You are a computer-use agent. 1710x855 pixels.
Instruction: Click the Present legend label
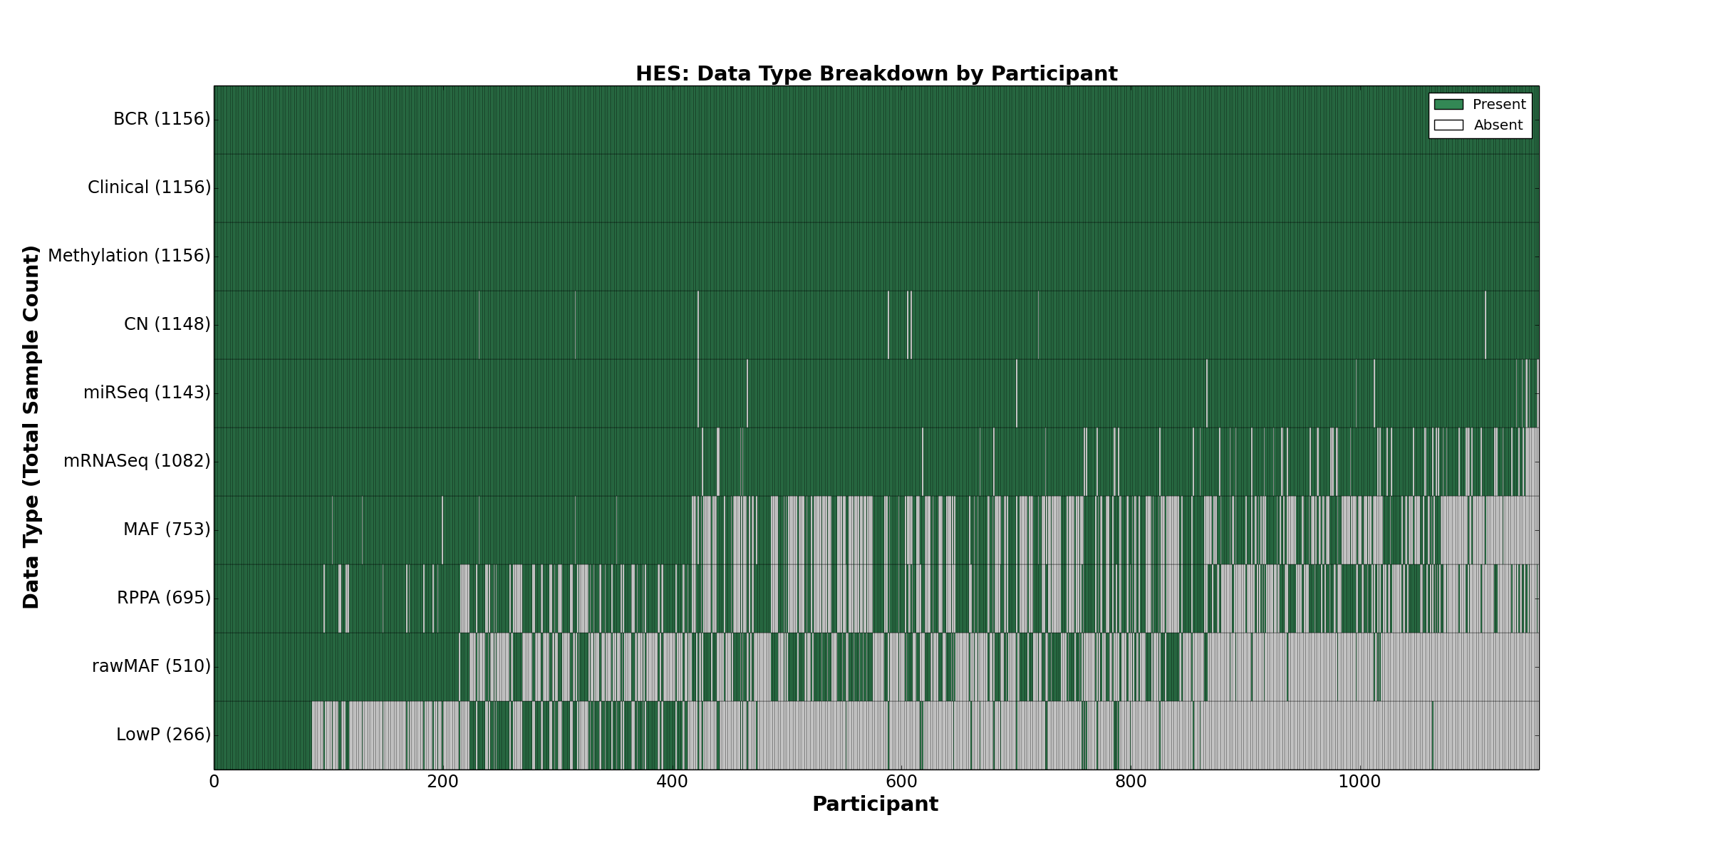(1499, 105)
